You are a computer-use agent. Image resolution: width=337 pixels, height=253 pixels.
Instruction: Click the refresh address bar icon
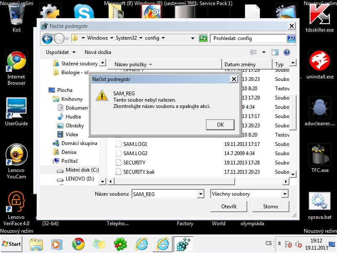(x=203, y=38)
